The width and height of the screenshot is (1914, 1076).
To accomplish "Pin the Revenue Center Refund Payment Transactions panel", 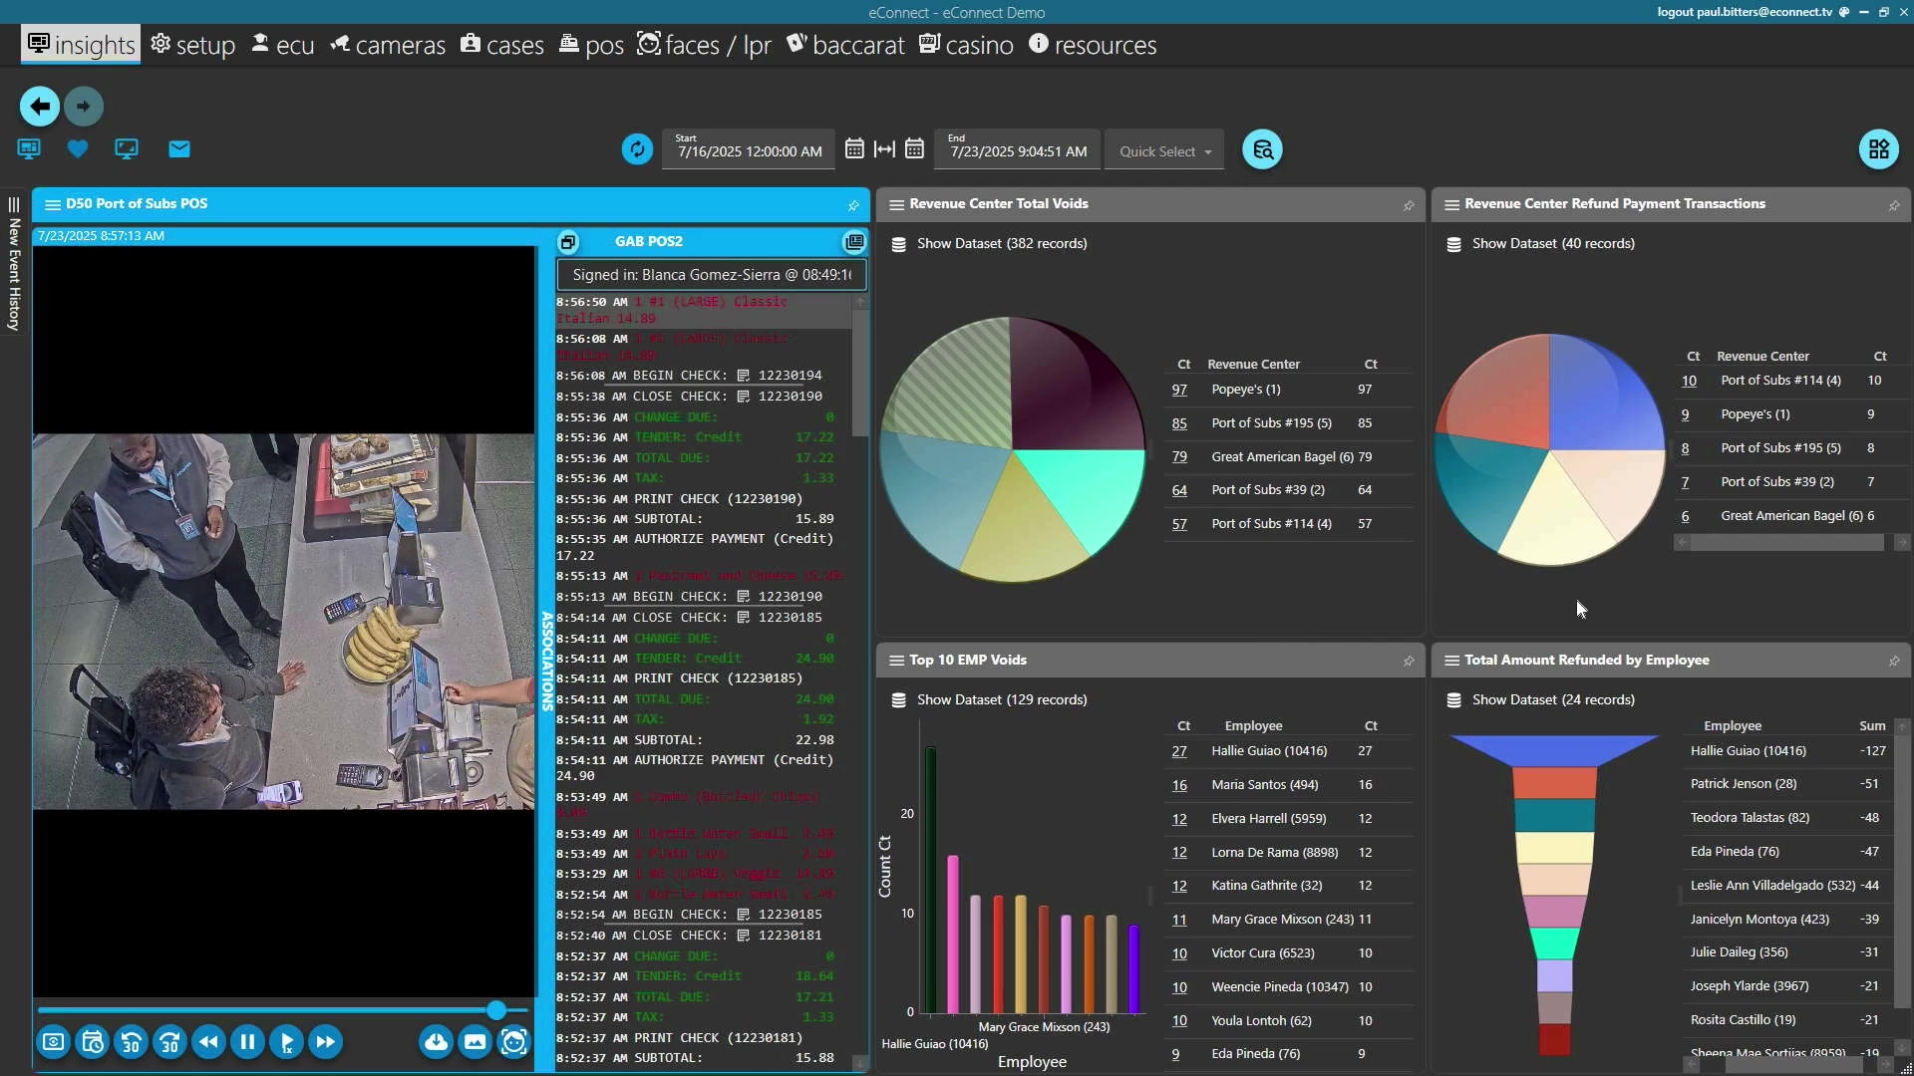I will 1894,205.
